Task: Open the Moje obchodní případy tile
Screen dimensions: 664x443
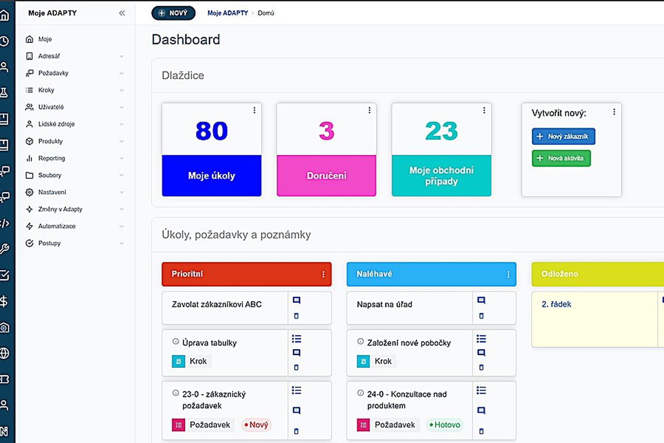Action: click(441, 150)
